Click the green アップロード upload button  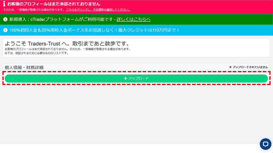point(136,78)
